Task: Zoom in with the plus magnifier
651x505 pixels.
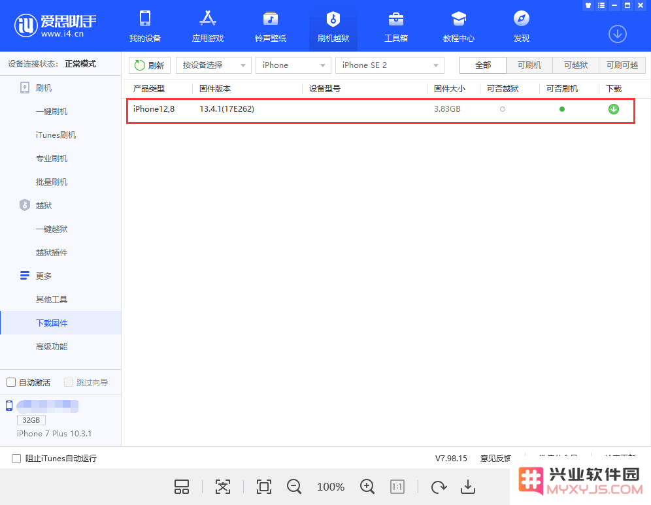Action: coord(367,487)
